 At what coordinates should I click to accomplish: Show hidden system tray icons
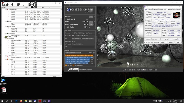[166, 101]
